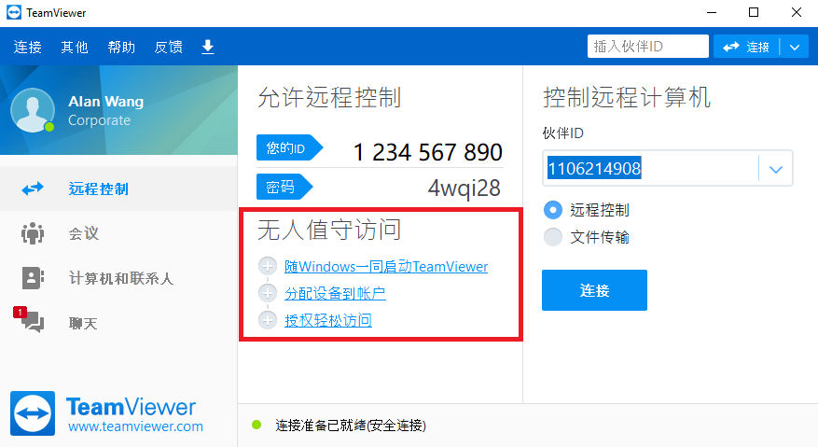Screen dimensions: 818x447
Task: Click the large blue 连接 button
Action: (594, 290)
